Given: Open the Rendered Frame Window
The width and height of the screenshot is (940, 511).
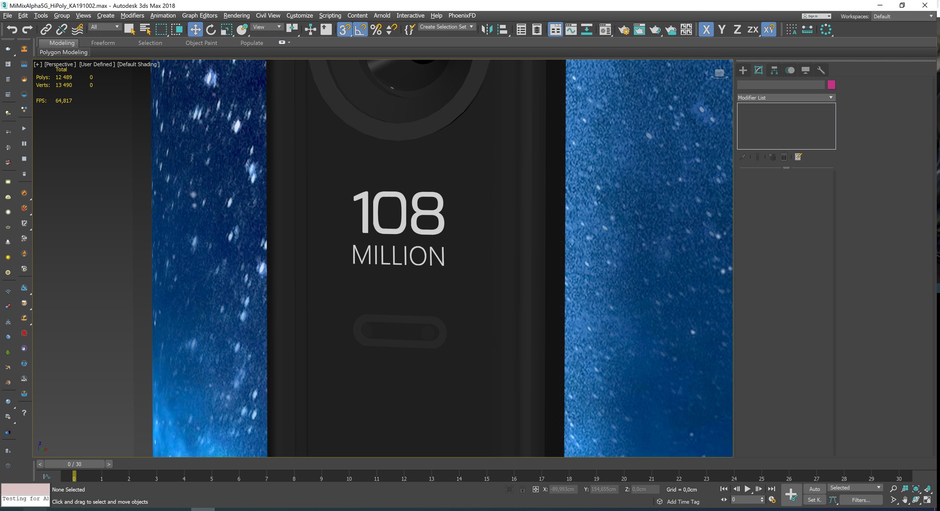Looking at the screenshot, I should tap(639, 30).
